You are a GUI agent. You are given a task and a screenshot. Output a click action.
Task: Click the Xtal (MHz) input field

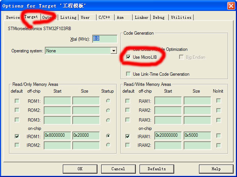coord(105,39)
